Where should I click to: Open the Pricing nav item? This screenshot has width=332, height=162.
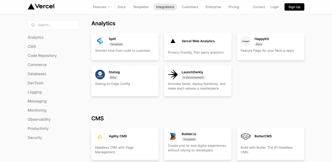[x=234, y=7]
